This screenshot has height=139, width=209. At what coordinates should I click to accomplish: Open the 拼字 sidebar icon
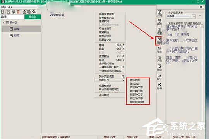pos(159,68)
